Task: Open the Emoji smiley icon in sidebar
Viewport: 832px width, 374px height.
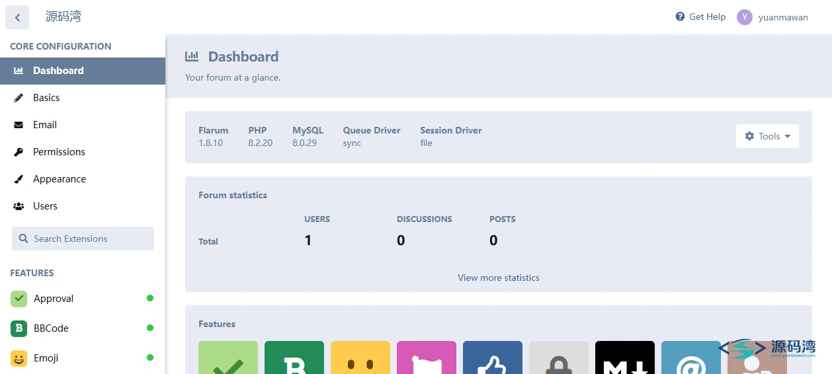Action: (19, 358)
